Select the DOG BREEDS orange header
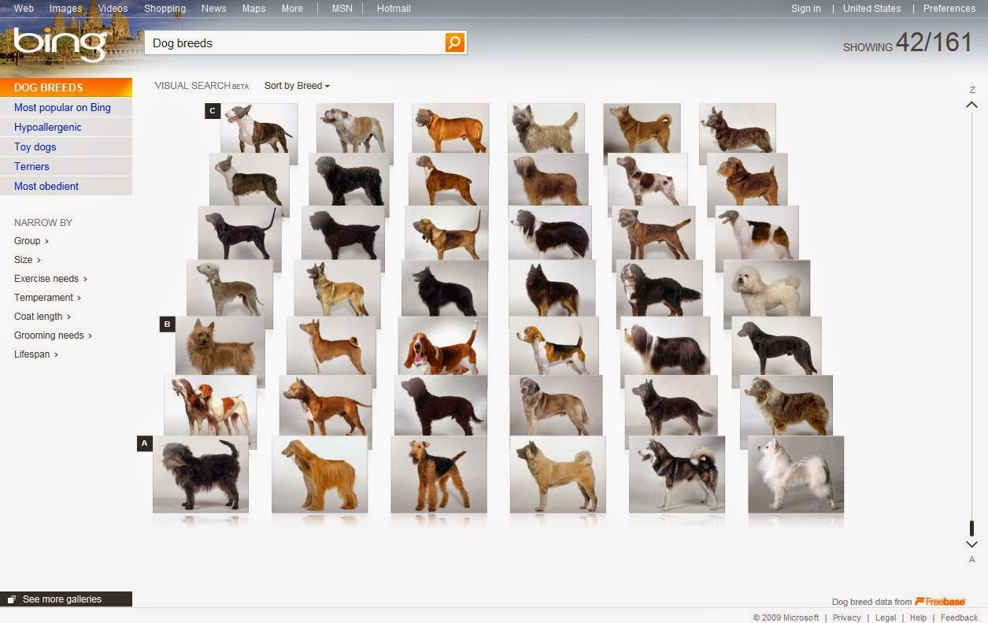This screenshot has width=988, height=623. [66, 87]
